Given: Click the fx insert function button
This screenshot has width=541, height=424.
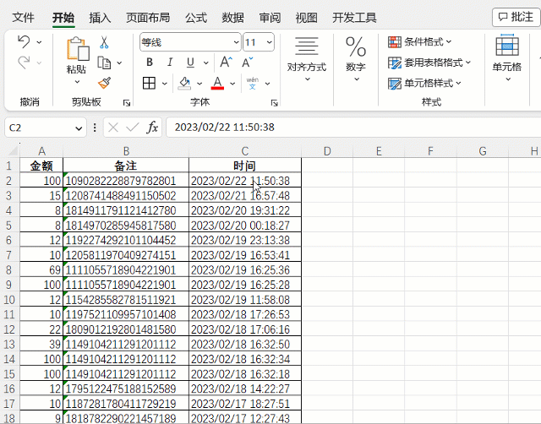Looking at the screenshot, I should 152,128.
